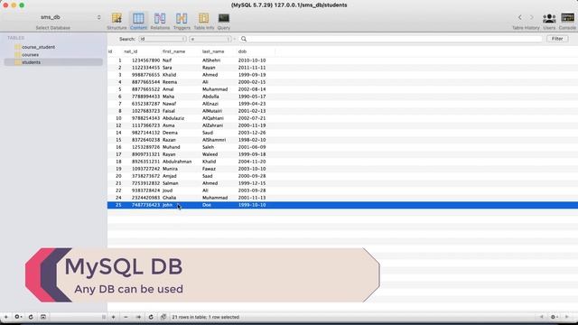Reload the table contents
578x325 pixels.
pyautogui.click(x=151, y=317)
